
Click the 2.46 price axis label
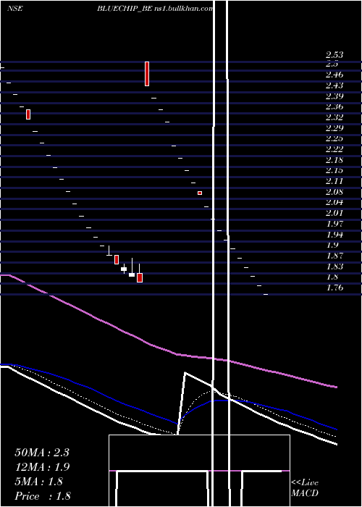334,75
